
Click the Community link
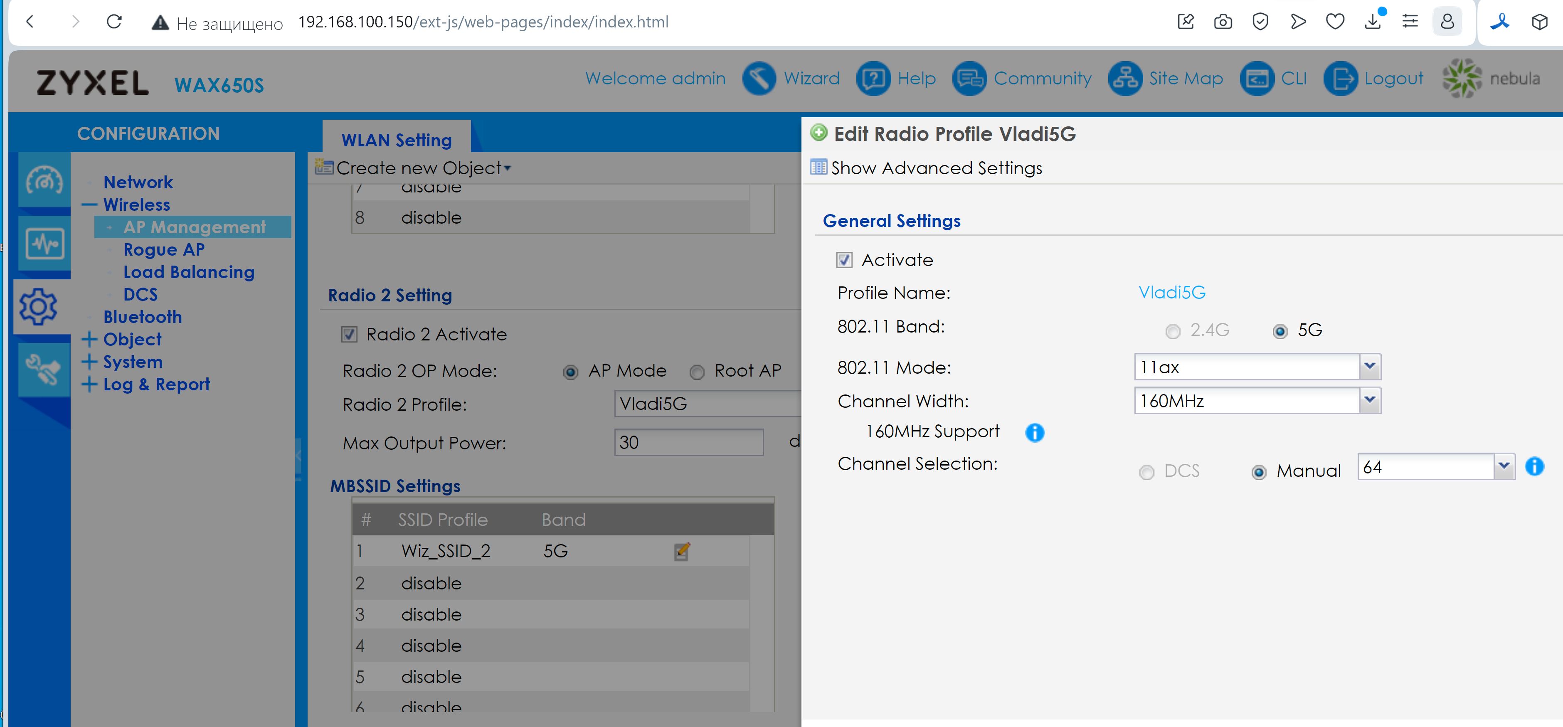(x=1042, y=78)
